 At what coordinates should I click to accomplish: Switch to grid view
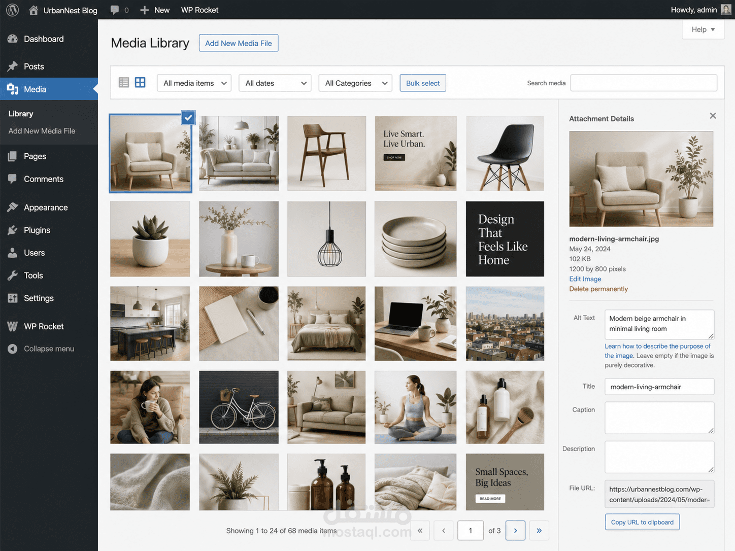pos(140,82)
